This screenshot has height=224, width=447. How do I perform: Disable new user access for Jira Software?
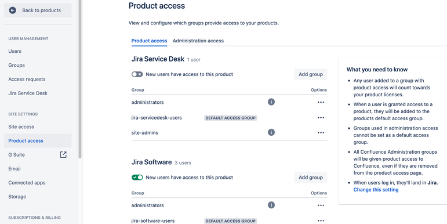click(137, 177)
